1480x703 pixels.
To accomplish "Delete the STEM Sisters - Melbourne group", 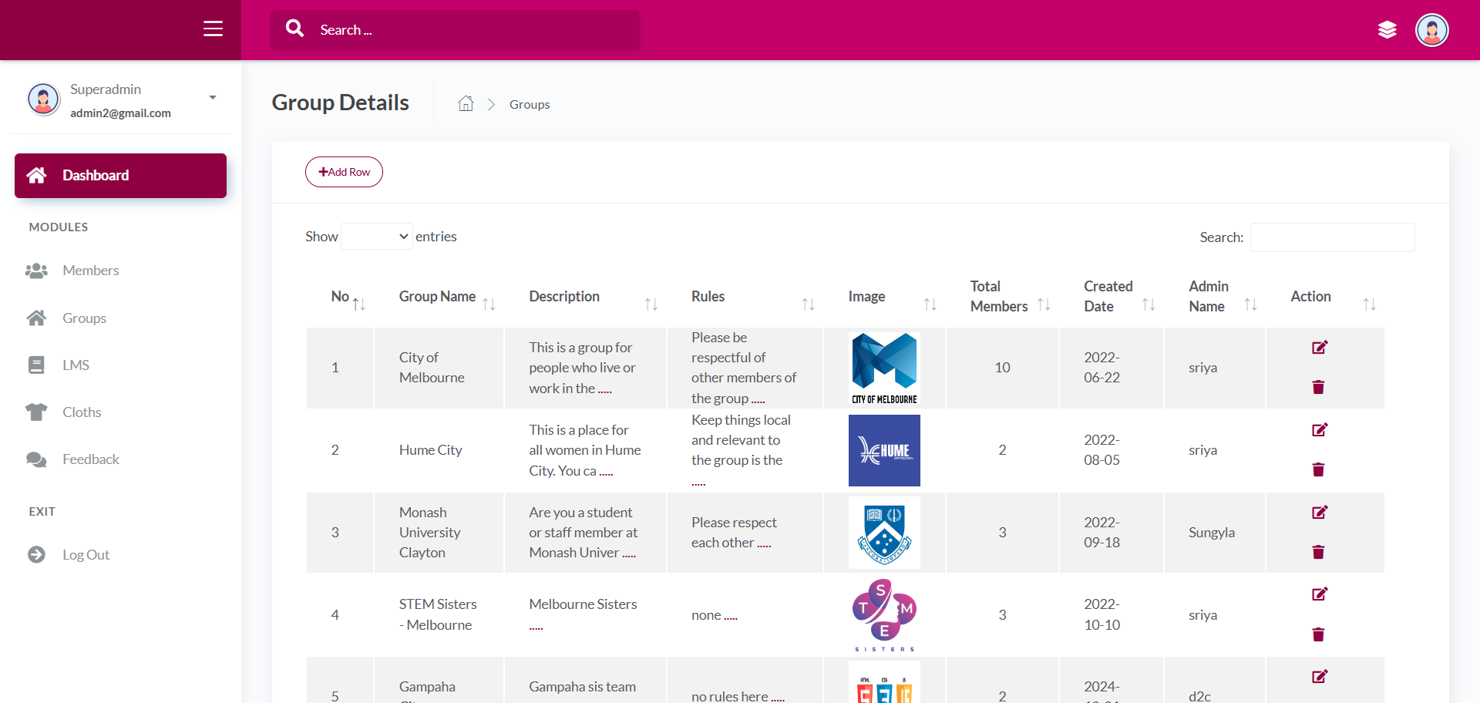I will (x=1318, y=634).
